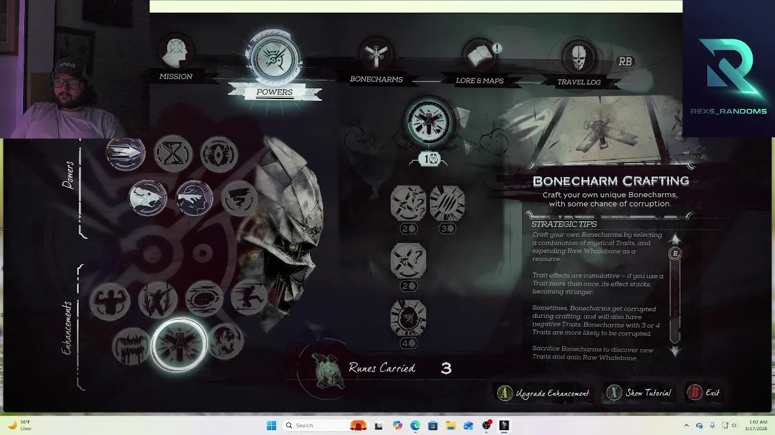Click the 1-rune cost badge

(429, 159)
